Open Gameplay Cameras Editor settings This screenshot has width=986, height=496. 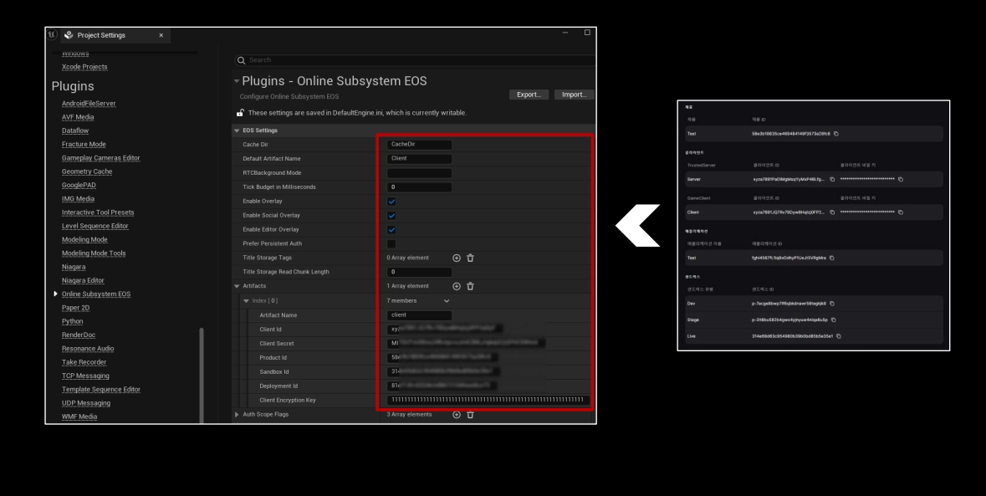(x=100, y=158)
